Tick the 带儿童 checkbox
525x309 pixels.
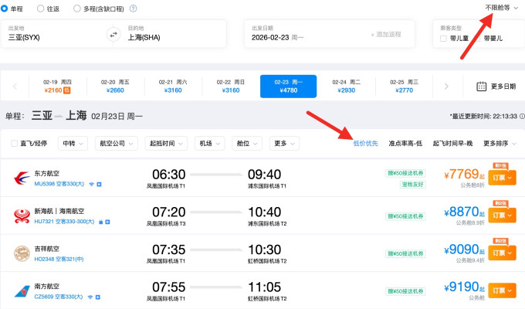[x=443, y=38]
